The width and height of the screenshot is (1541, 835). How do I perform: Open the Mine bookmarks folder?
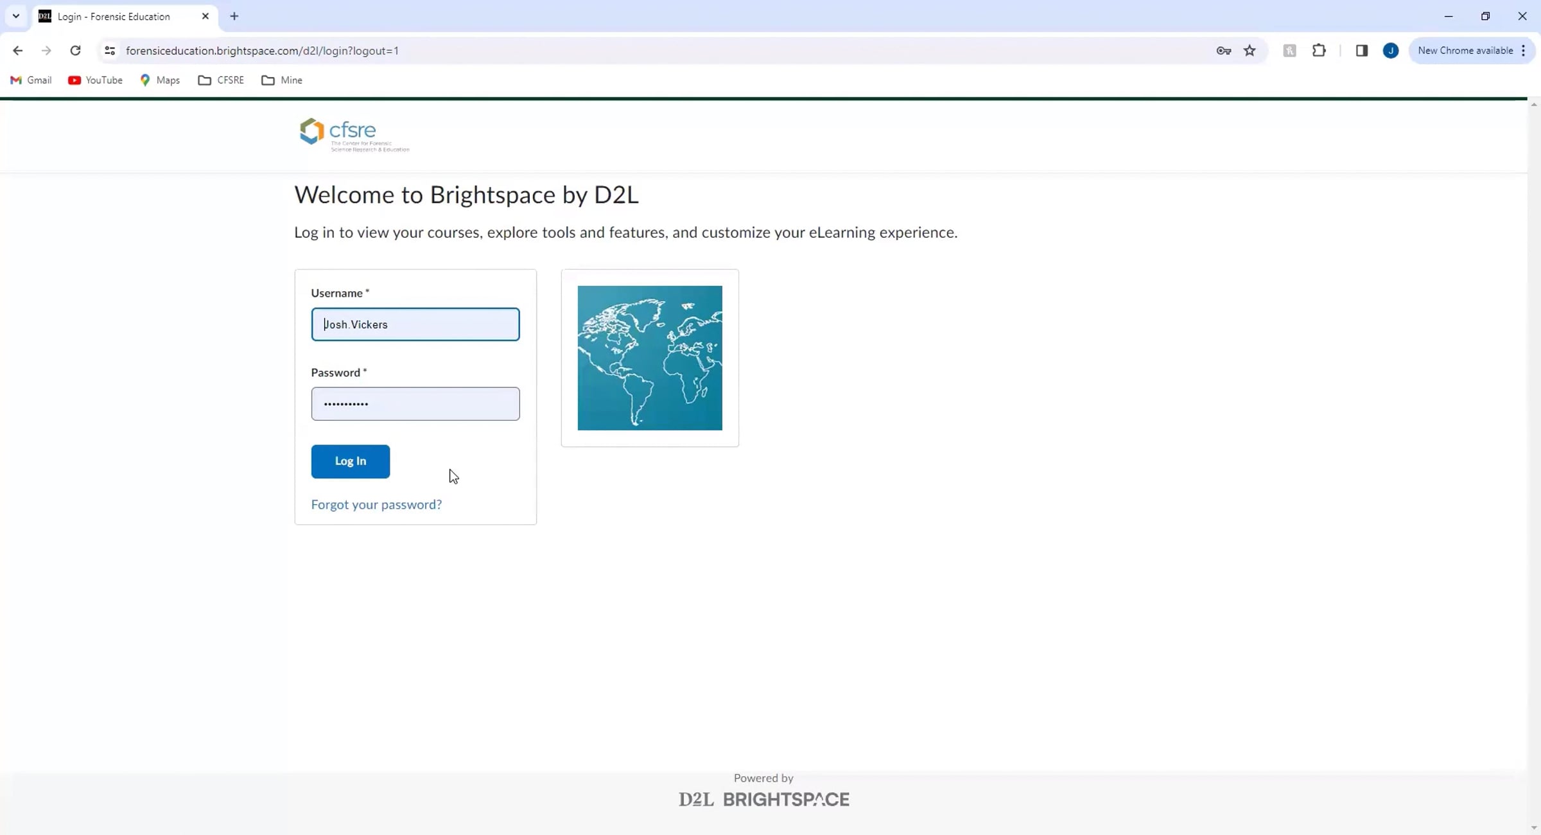(282, 80)
